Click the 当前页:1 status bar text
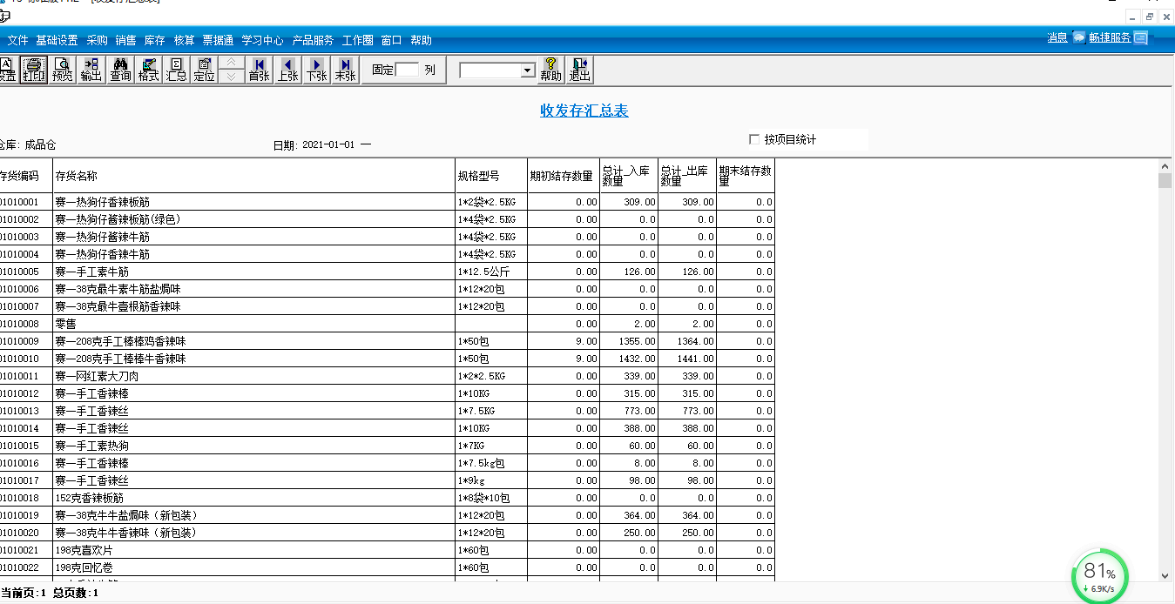Screen dimensions: 1175x604 click(24, 593)
